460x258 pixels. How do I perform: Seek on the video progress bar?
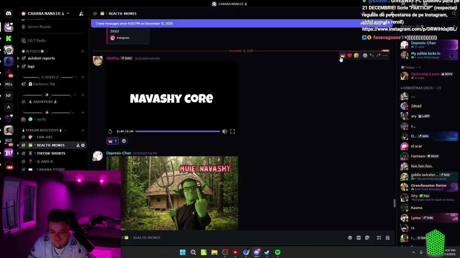pyautogui.click(x=178, y=132)
